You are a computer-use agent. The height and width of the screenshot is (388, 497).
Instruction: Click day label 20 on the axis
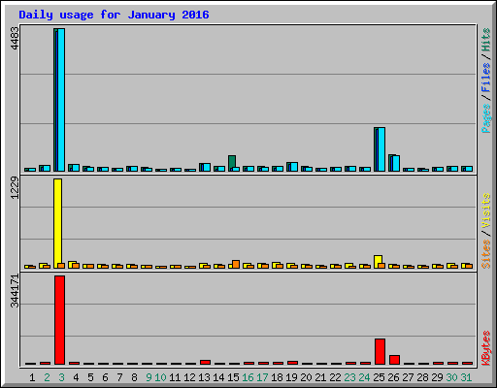[306, 377]
